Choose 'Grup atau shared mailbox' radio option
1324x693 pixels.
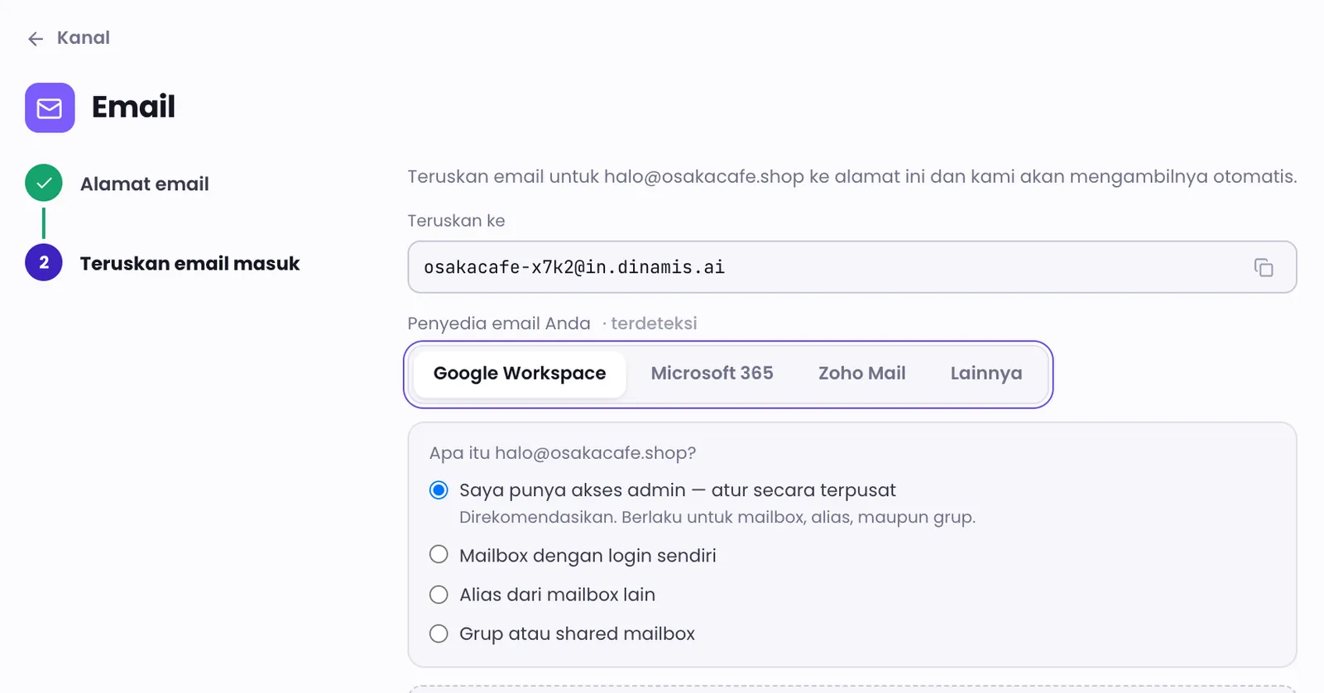click(439, 633)
